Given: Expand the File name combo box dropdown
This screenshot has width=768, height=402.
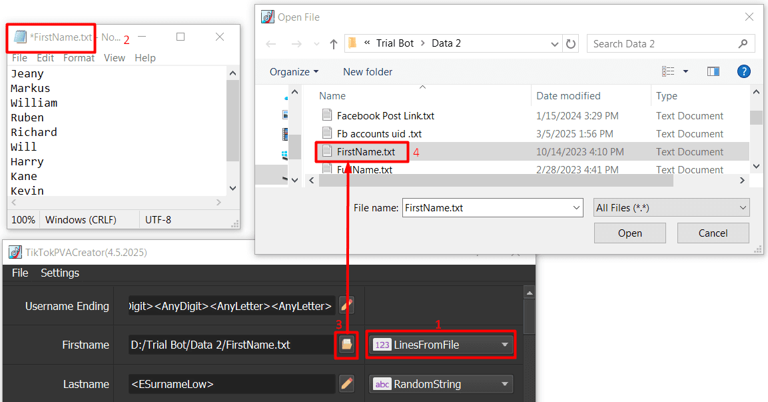Looking at the screenshot, I should 576,208.
